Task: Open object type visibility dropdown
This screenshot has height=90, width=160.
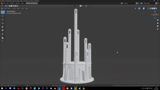Action: (x=136, y=8)
